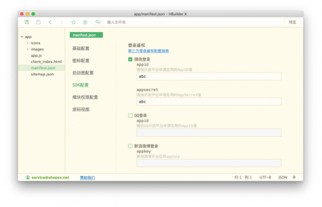This screenshot has width=322, height=207.
Task: Click the WeChat appid input field
Action: tap(209, 76)
